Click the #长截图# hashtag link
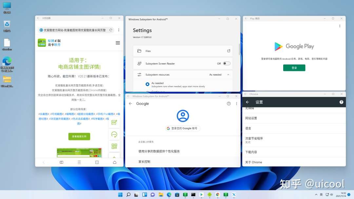The width and height of the screenshot is (354, 199). [x=44, y=114]
